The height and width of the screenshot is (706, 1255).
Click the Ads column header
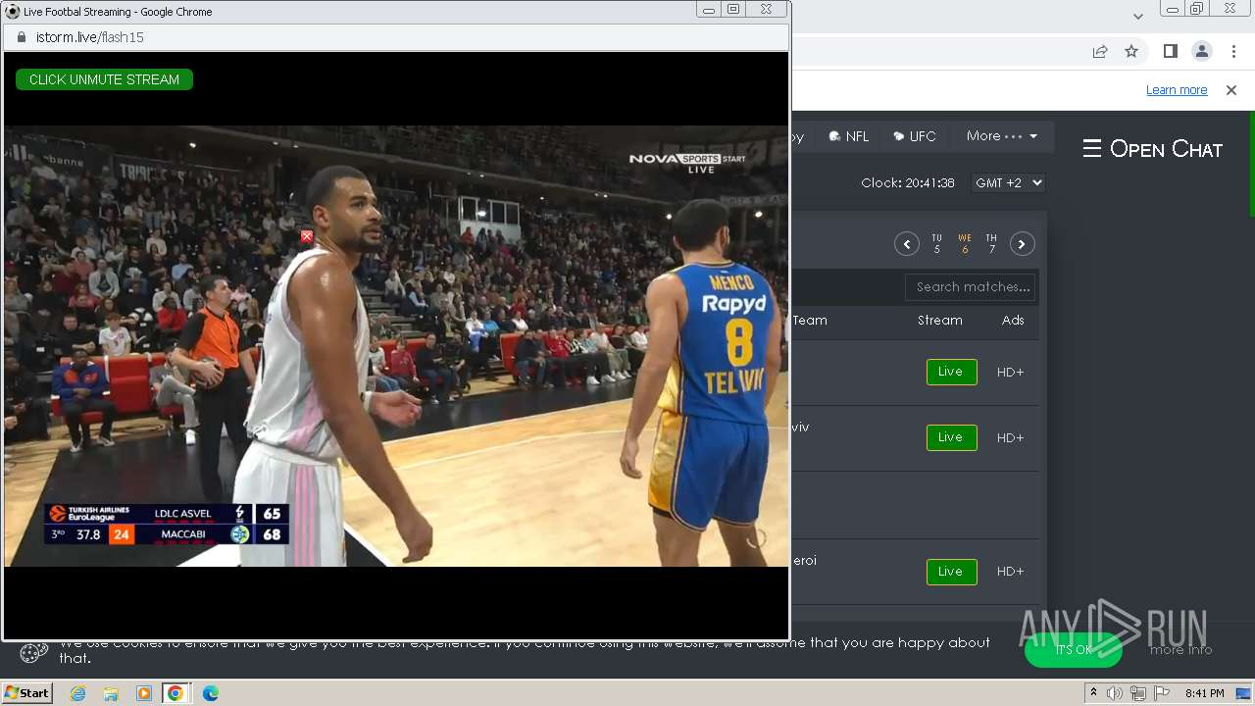point(1013,320)
